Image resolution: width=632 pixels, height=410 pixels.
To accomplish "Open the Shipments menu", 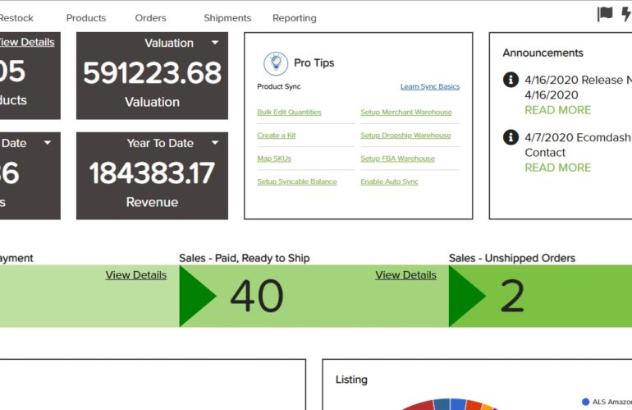I will [x=227, y=18].
